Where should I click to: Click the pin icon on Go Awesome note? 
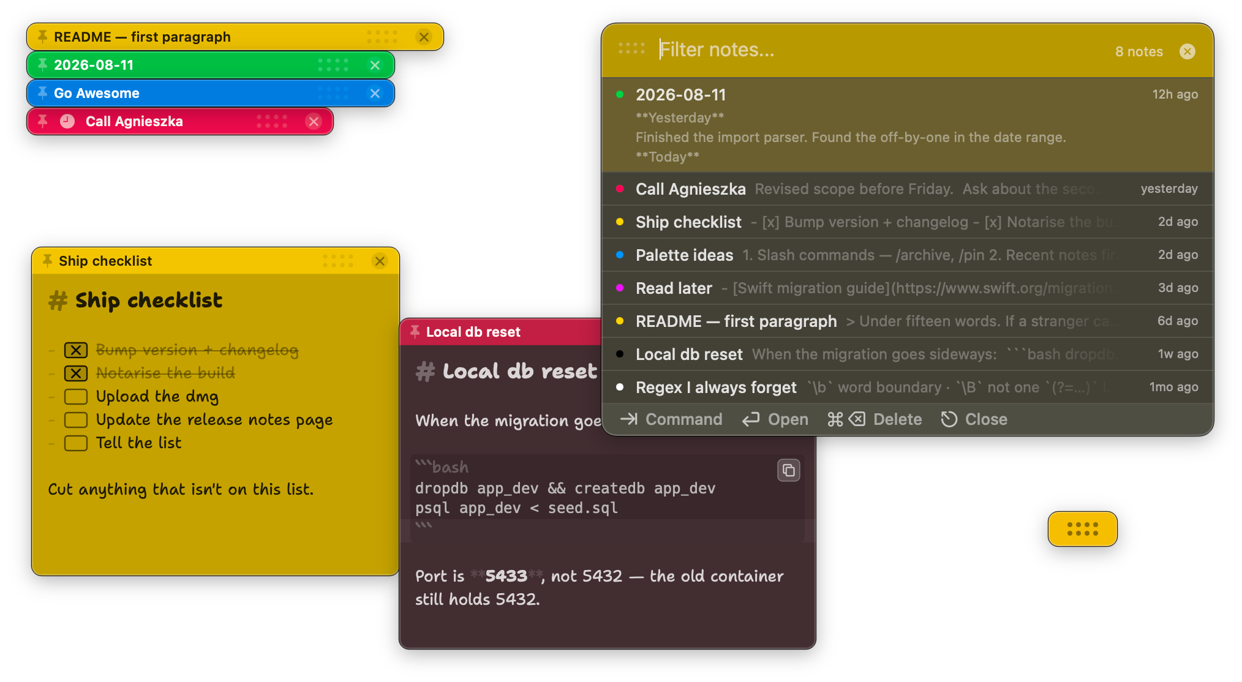coord(42,93)
